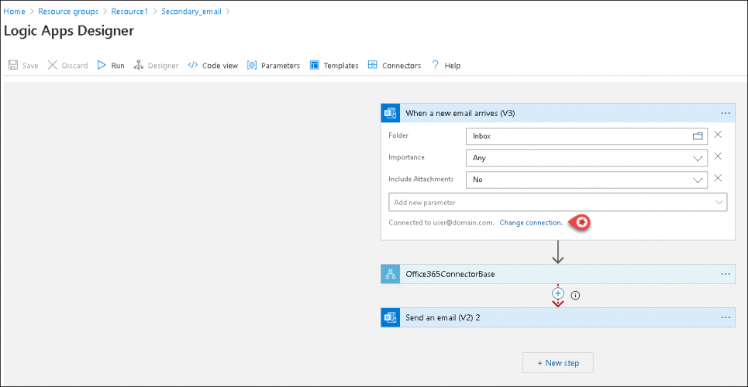
Task: Open the trigger card's ellipsis menu
Action: click(x=726, y=113)
